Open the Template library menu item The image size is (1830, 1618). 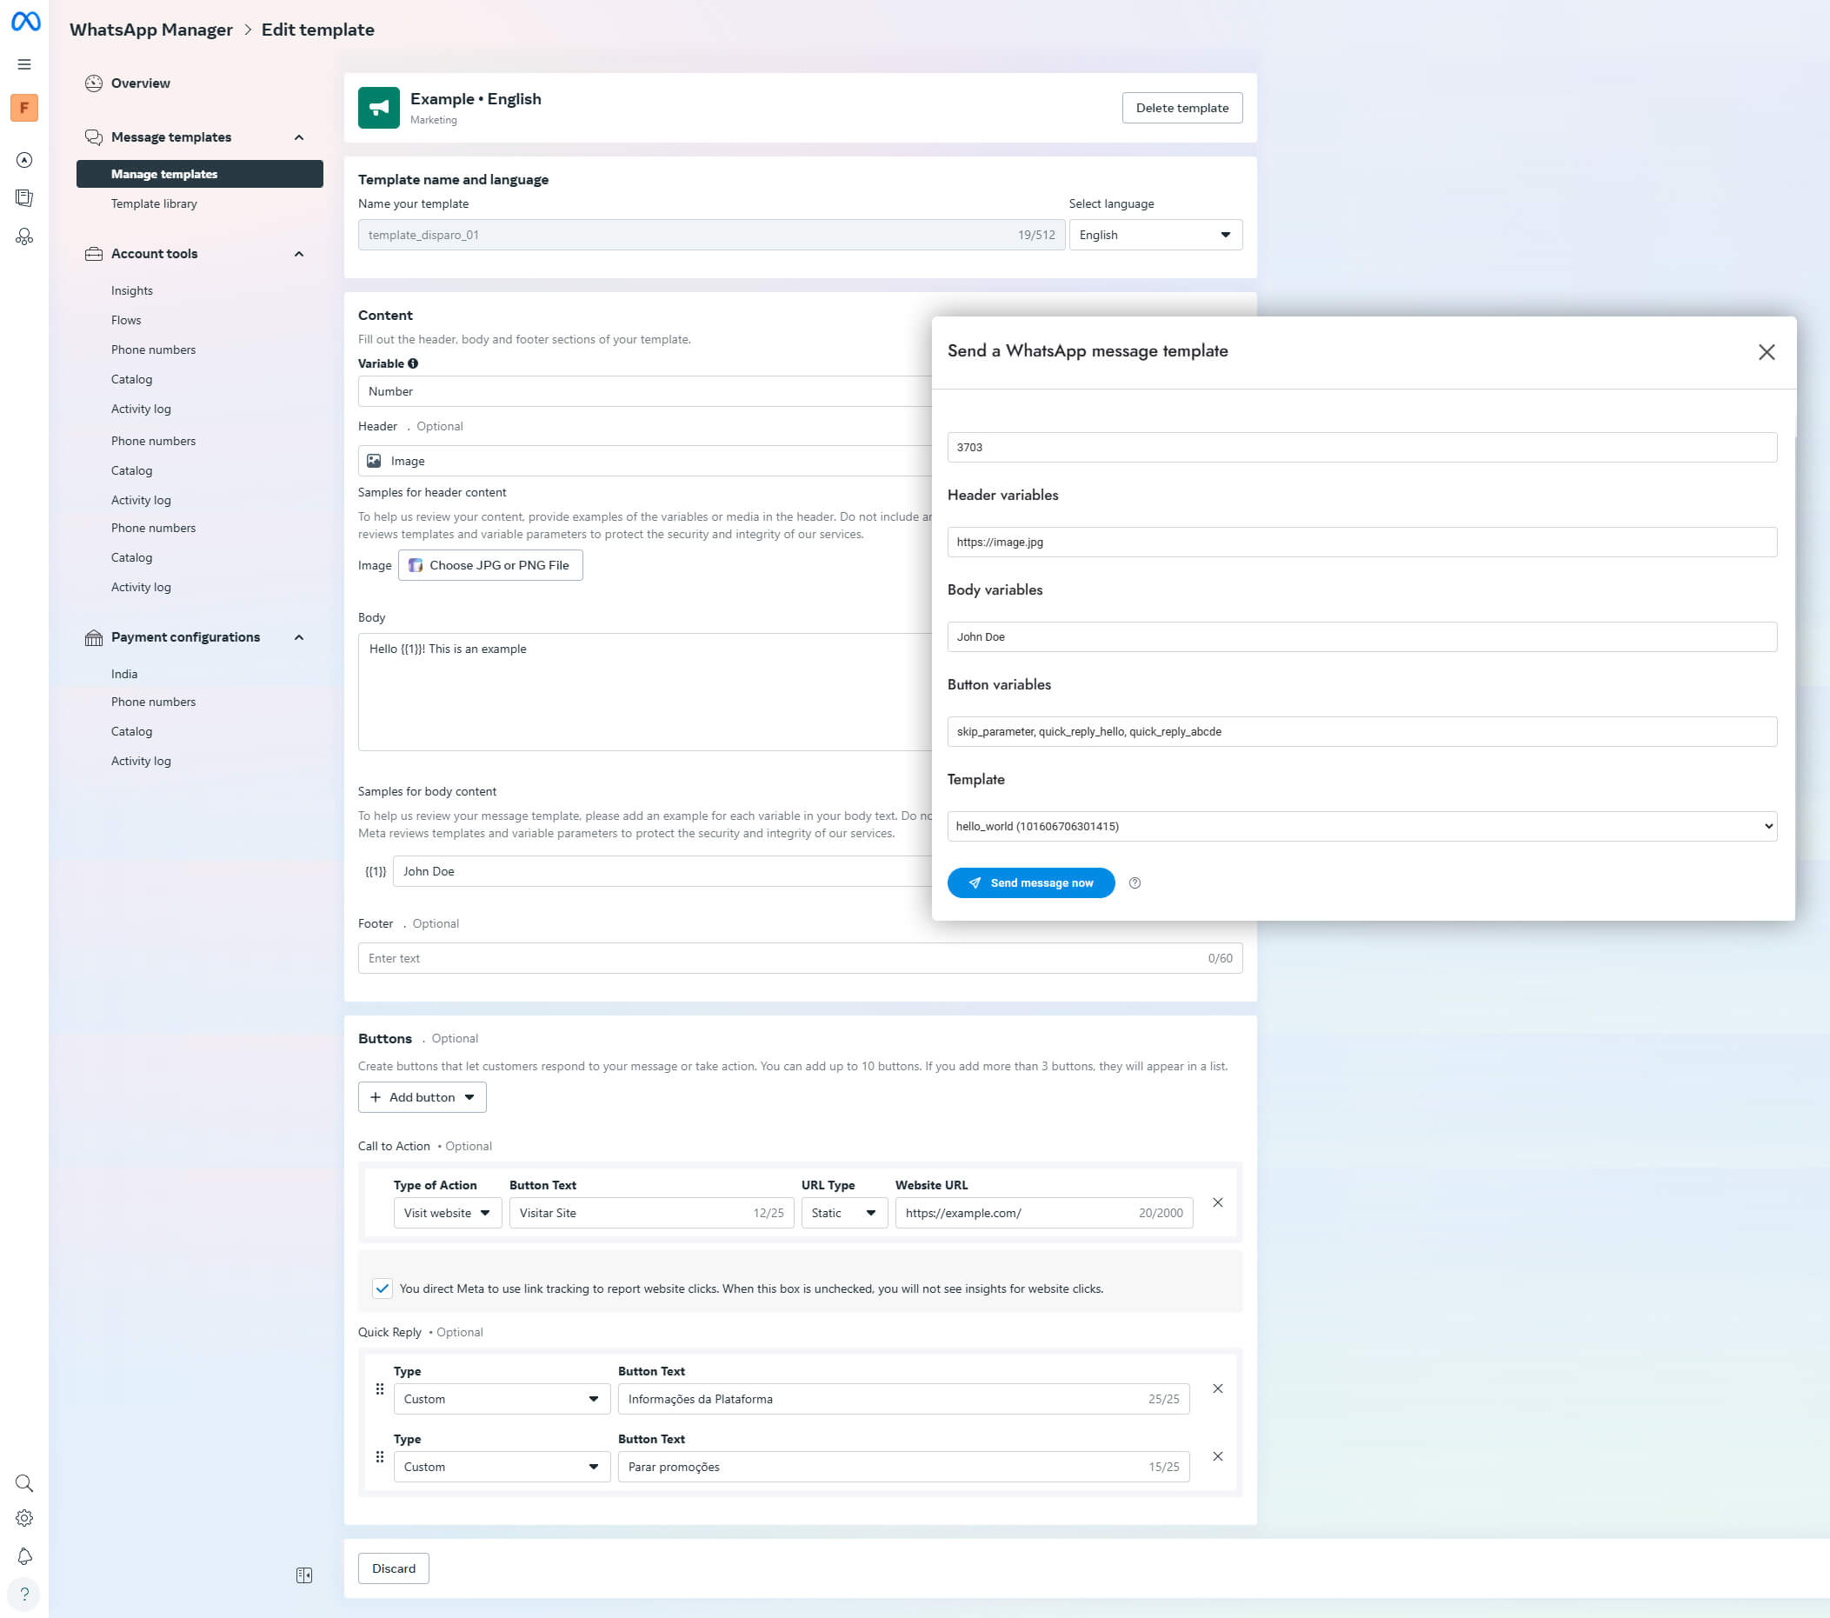[x=154, y=203]
